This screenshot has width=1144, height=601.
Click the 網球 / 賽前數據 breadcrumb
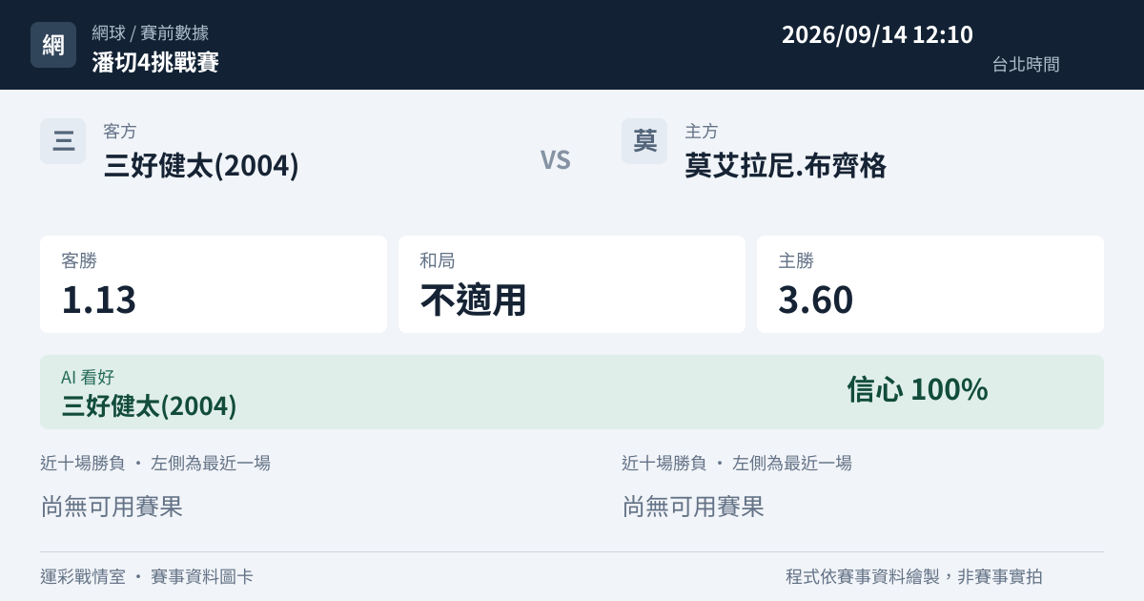click(150, 32)
